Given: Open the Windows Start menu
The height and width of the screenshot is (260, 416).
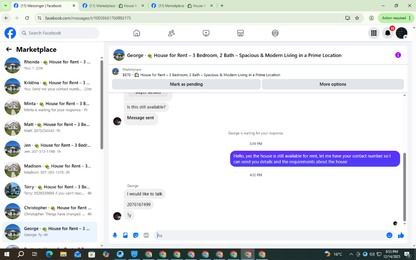Looking at the screenshot, I should [6, 254].
